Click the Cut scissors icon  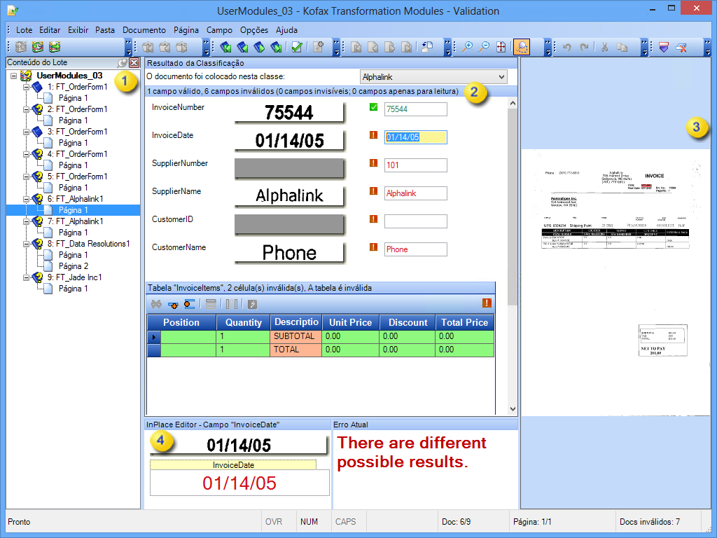(604, 47)
